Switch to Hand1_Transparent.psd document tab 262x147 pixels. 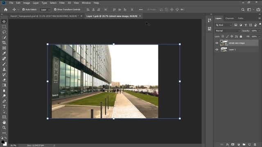click(45, 16)
